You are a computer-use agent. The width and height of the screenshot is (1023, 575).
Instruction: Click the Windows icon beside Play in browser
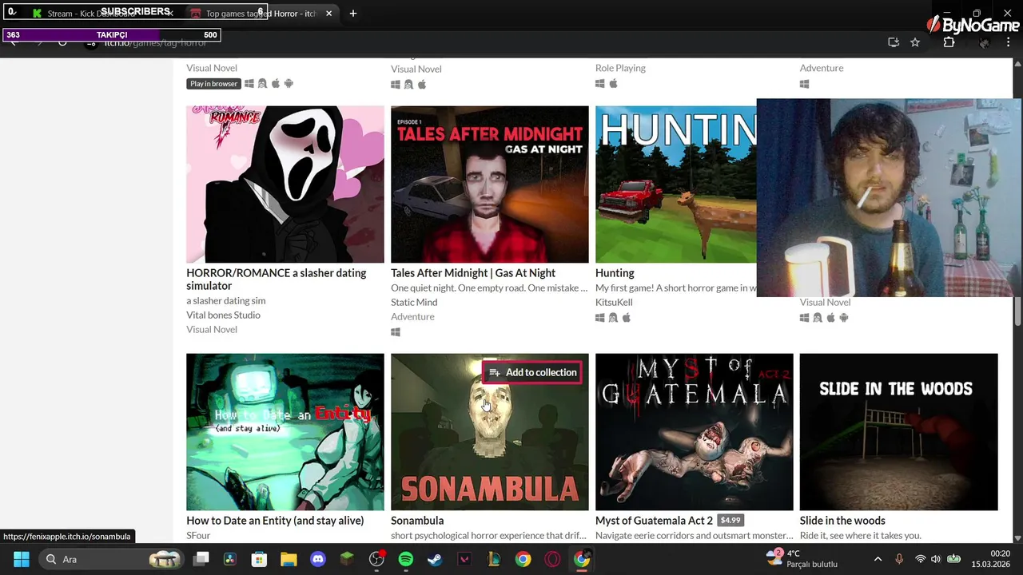point(249,84)
